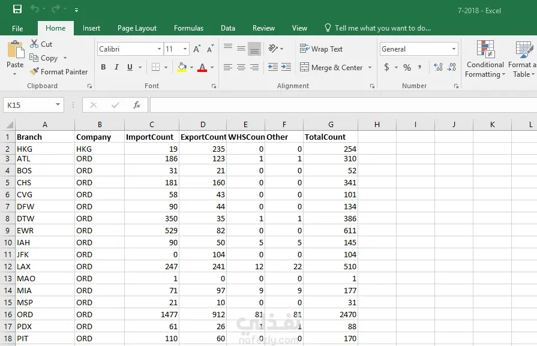Switch to the Page Layout tab
The height and width of the screenshot is (346, 537).
[137, 28]
